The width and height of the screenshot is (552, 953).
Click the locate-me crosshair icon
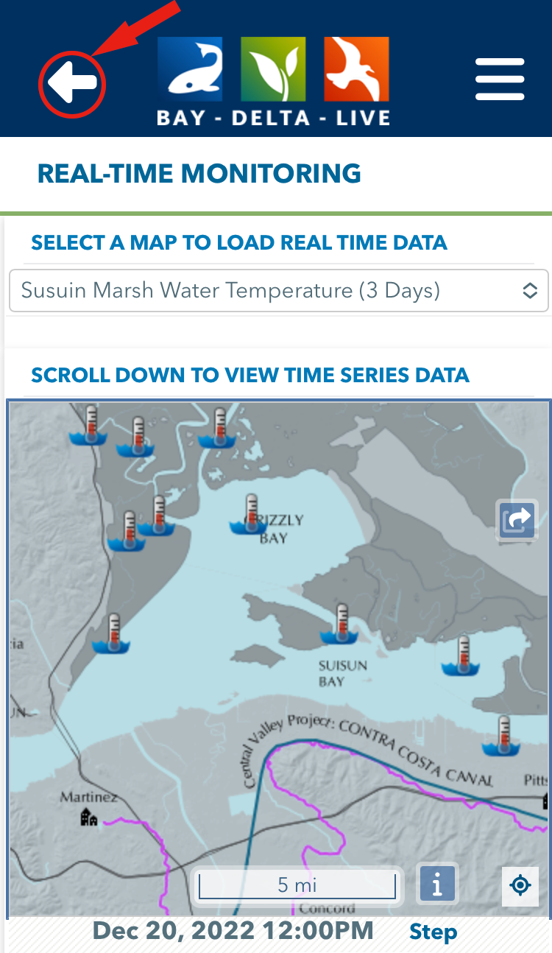[x=520, y=885]
